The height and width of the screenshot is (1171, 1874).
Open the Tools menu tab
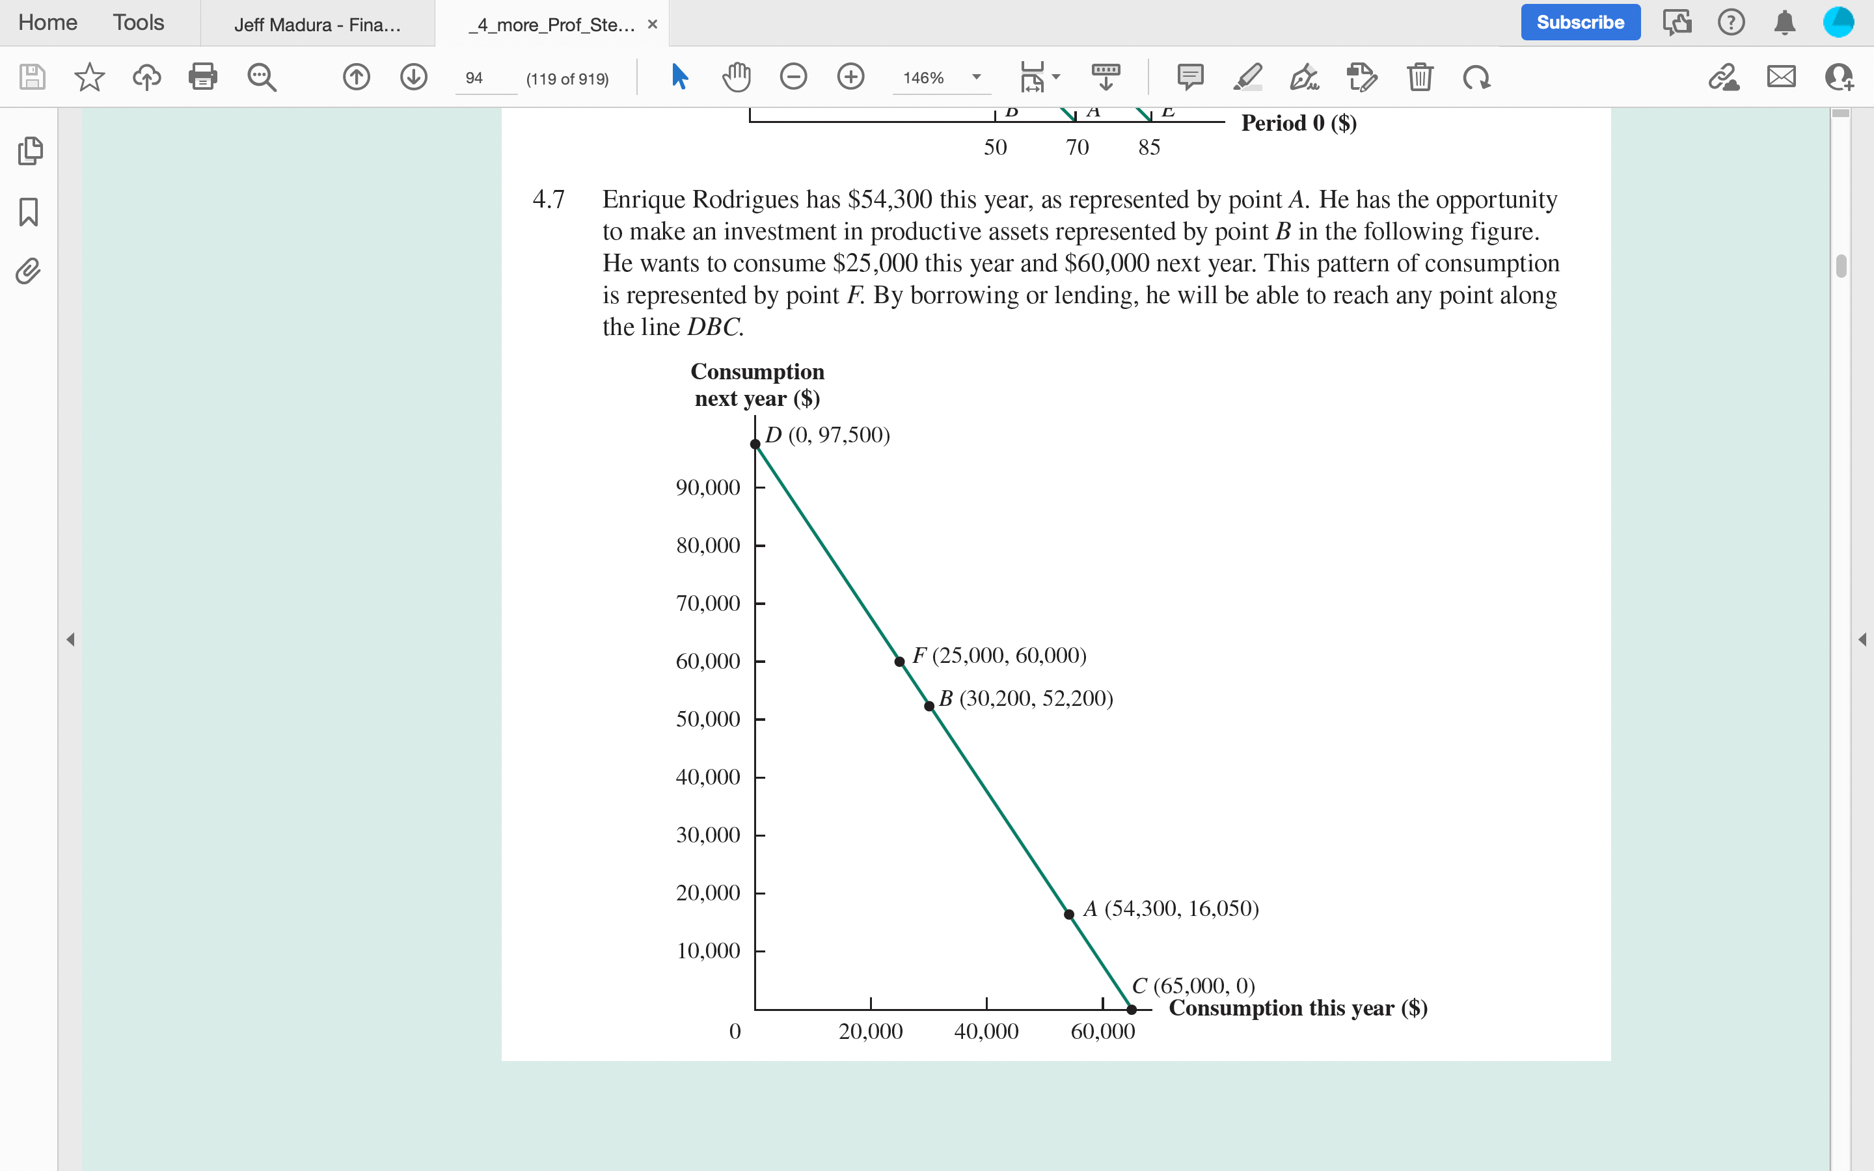(x=138, y=23)
